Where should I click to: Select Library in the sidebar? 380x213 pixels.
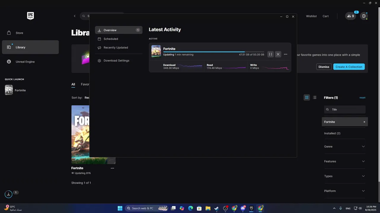point(30,47)
